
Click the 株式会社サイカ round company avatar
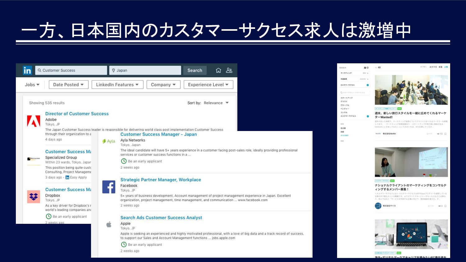click(378, 206)
